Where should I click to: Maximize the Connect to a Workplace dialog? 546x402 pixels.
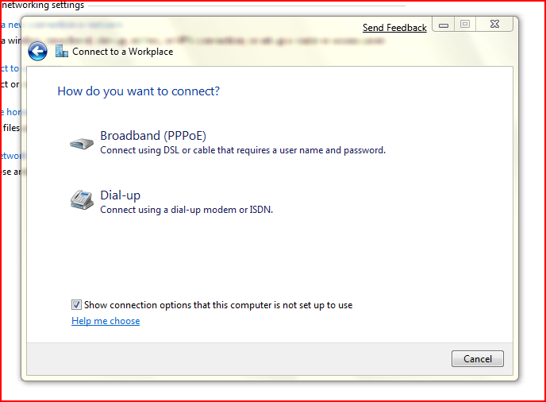(x=465, y=25)
